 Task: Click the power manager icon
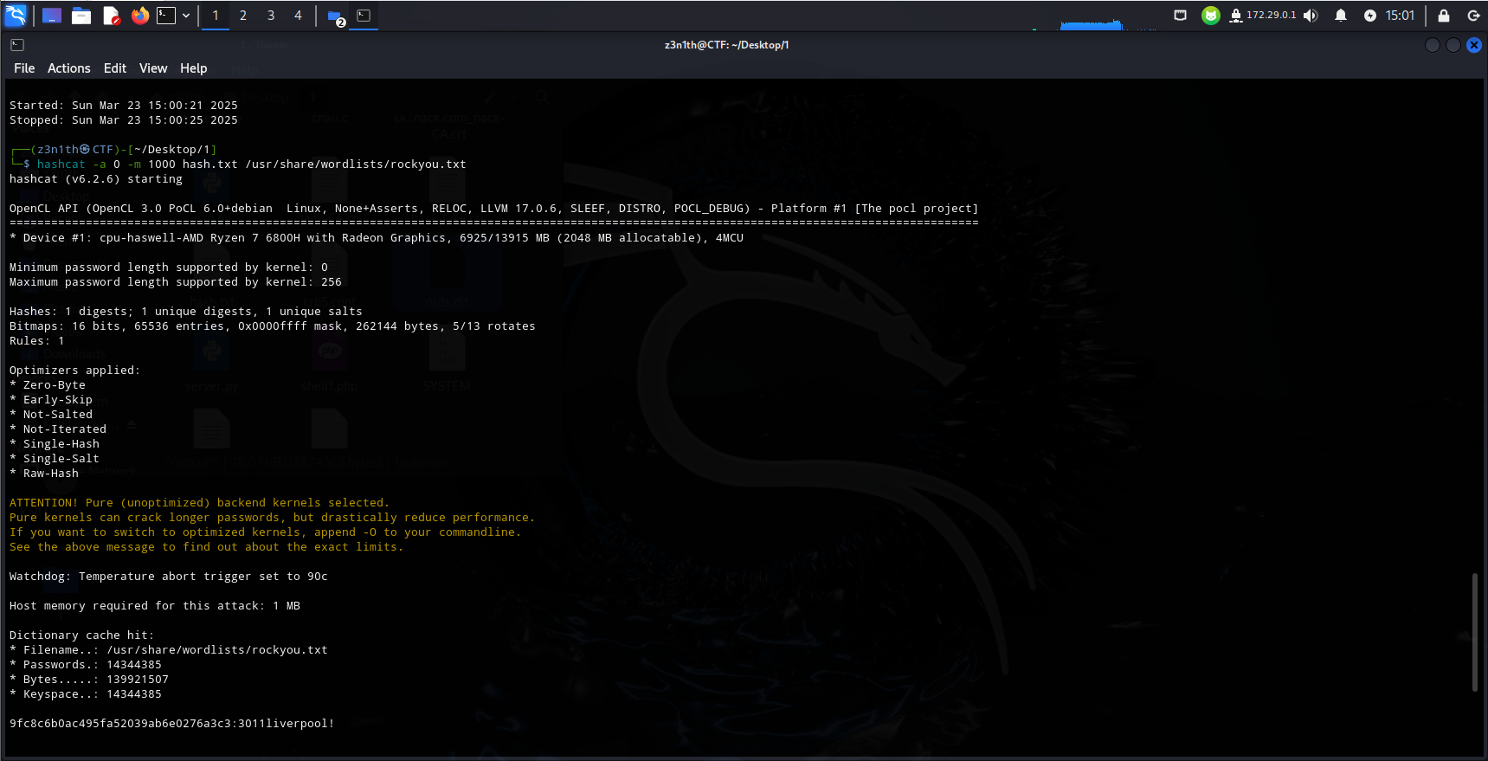coord(1369,16)
